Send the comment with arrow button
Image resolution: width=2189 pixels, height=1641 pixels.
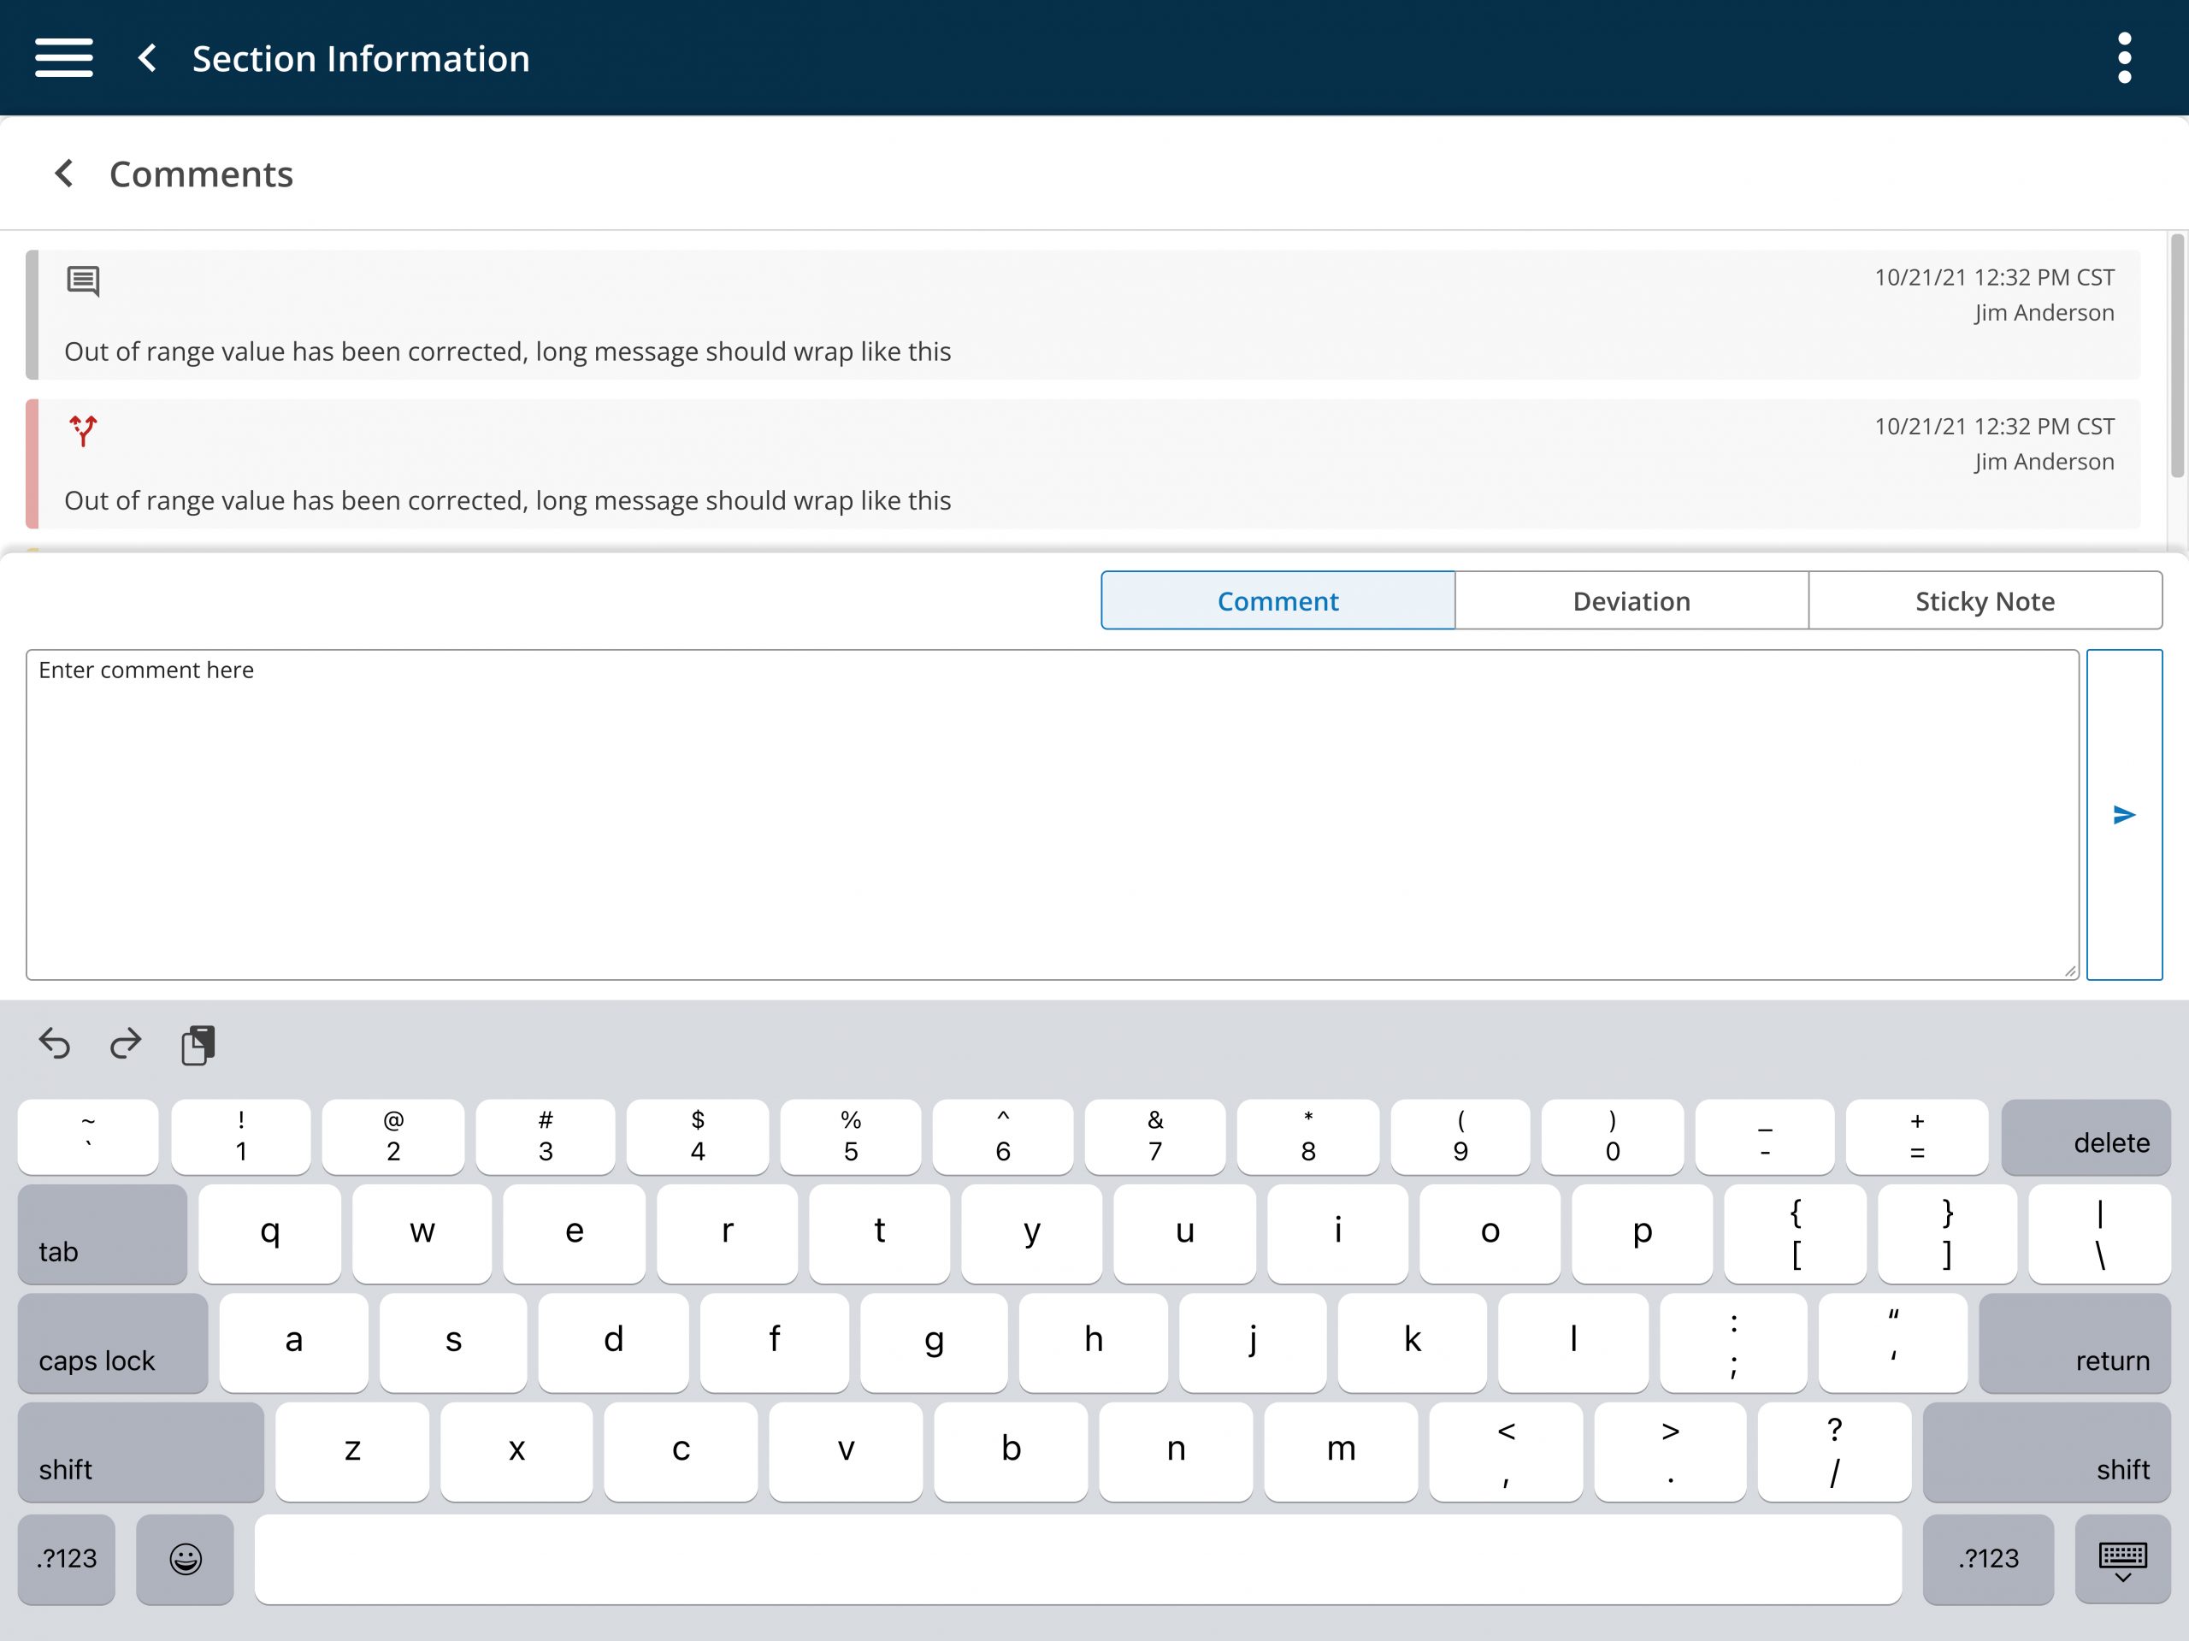click(x=2124, y=813)
